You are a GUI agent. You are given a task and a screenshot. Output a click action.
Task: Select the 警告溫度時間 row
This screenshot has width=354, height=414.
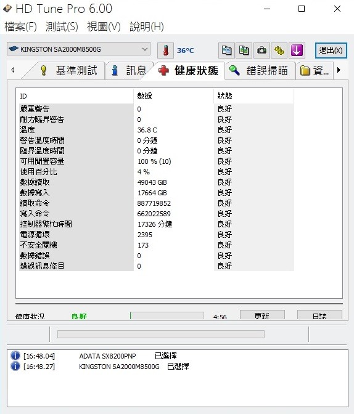coord(157,140)
